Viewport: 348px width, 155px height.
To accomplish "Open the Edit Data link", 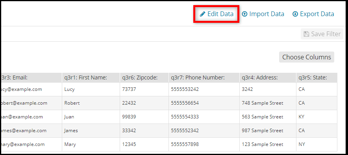I will tap(217, 14).
